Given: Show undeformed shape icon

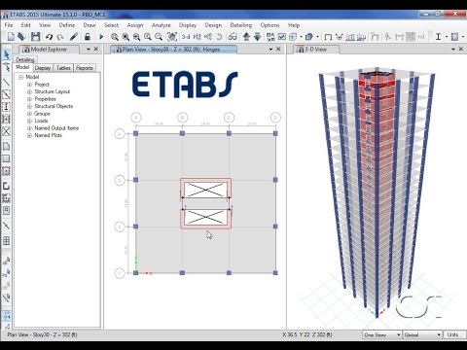Looking at the screenshot, I should tap(328, 37).
